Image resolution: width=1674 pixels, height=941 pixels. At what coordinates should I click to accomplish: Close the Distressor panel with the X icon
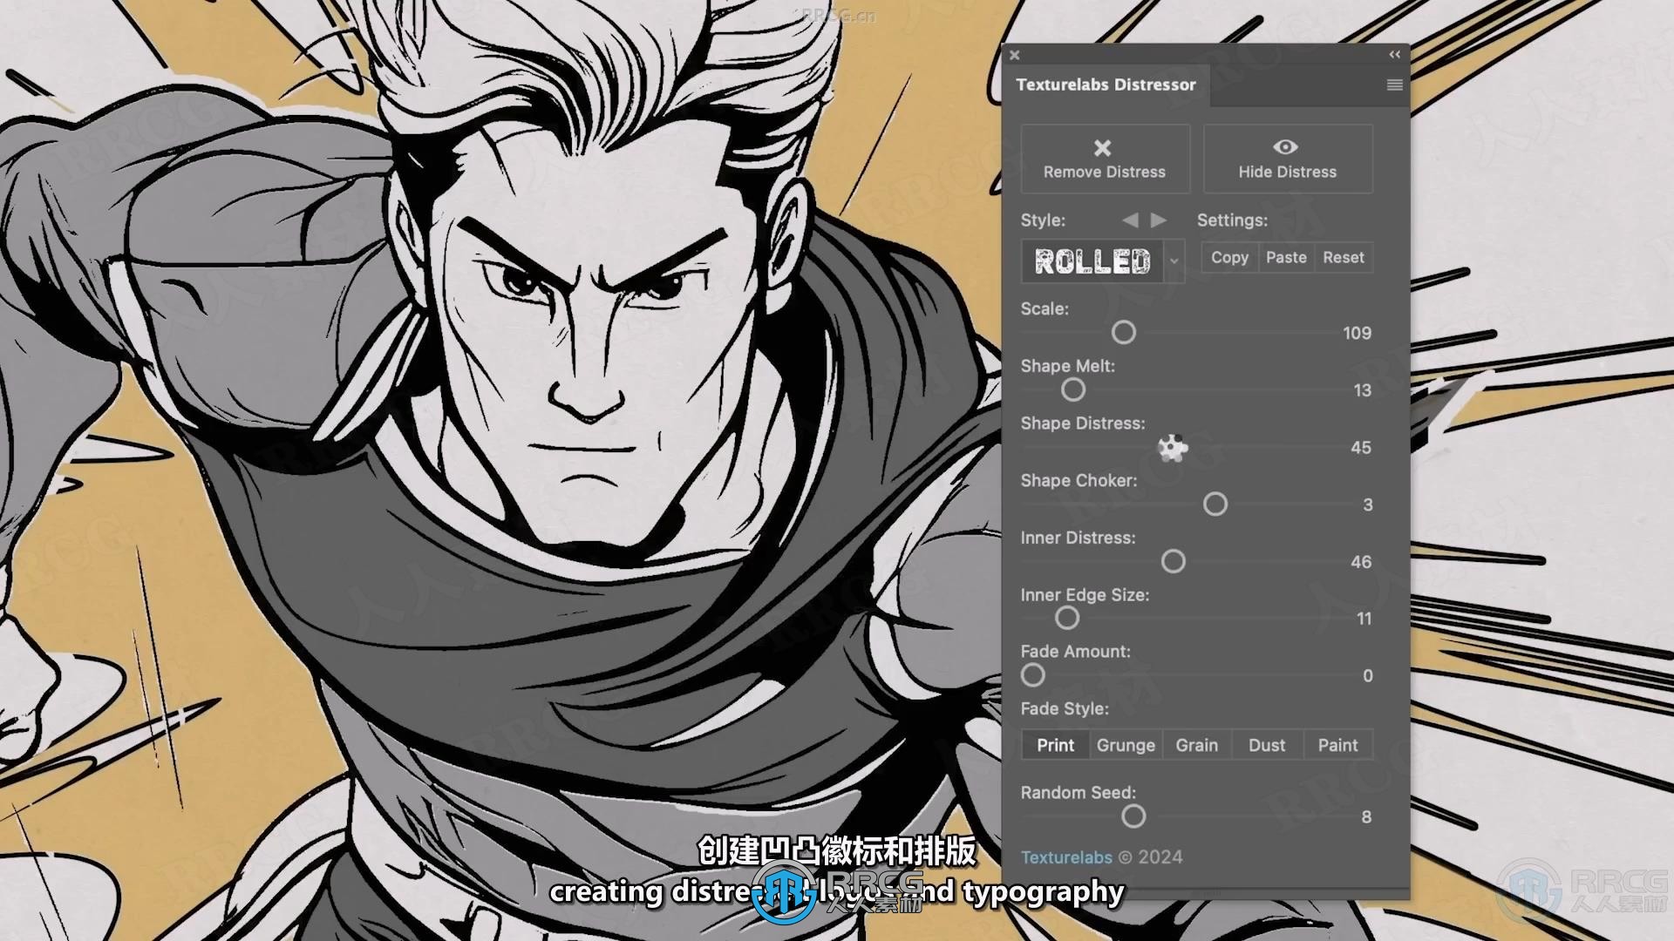tap(1014, 55)
